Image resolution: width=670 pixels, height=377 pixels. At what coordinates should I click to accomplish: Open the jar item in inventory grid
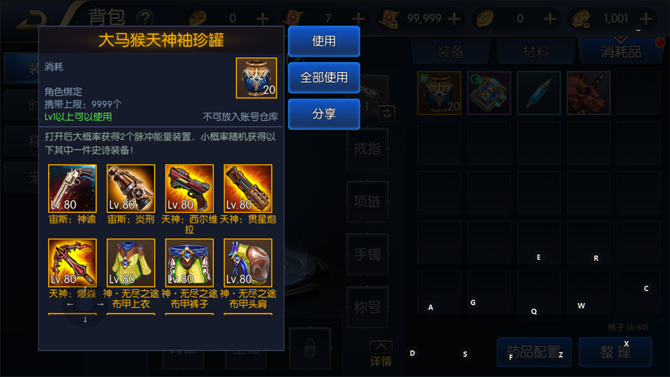pos(439,93)
